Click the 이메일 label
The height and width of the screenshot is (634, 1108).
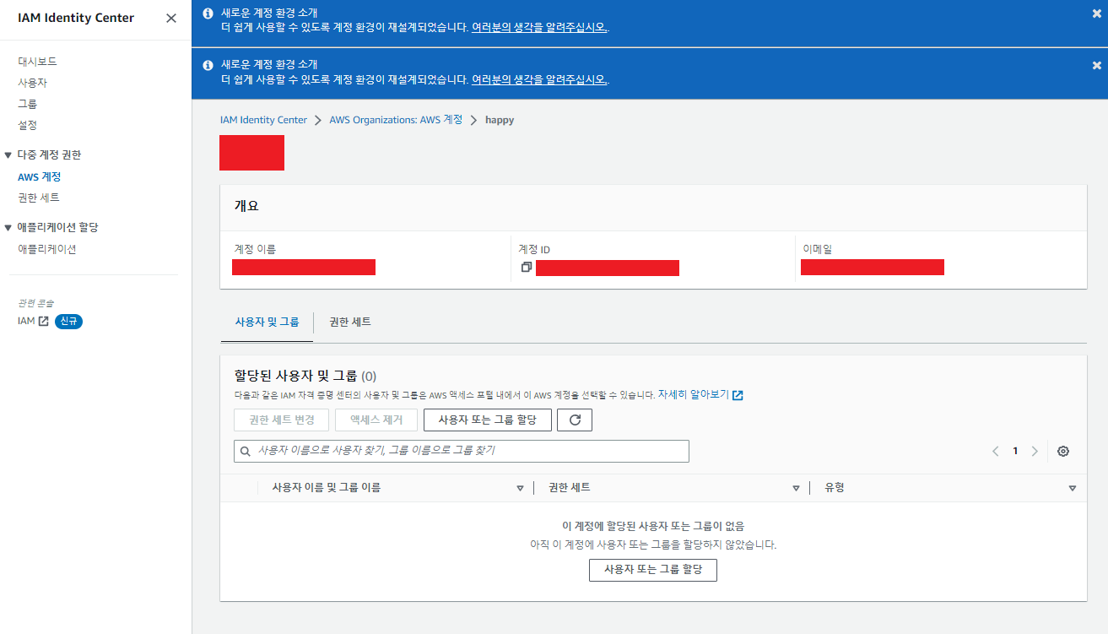tap(818, 249)
